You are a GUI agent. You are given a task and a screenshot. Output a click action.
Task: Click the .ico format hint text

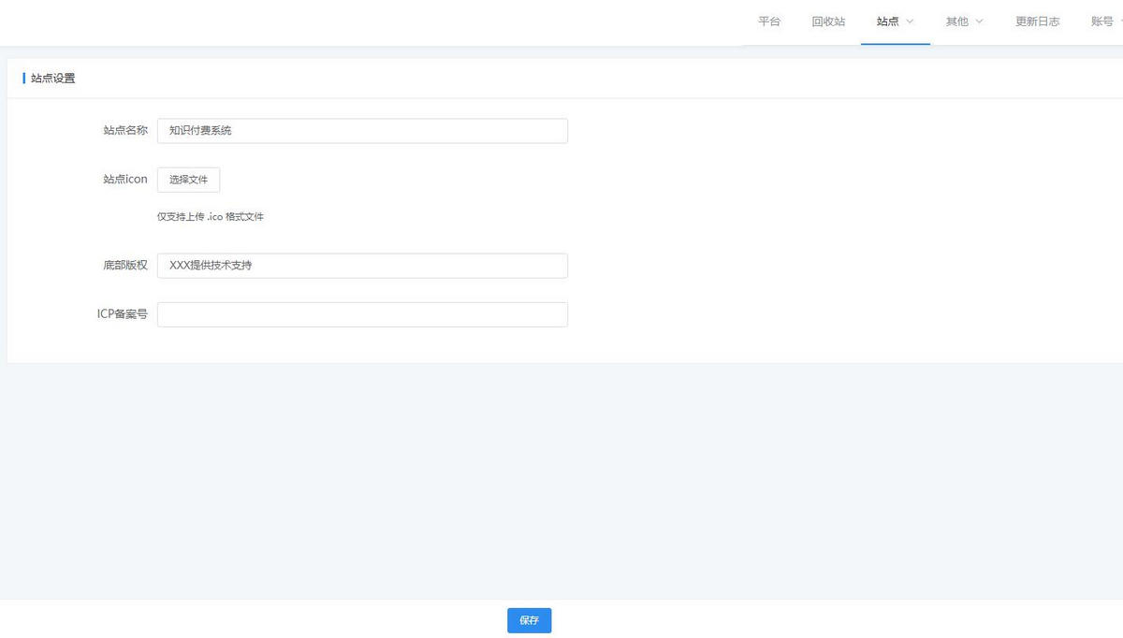pyautogui.click(x=211, y=217)
